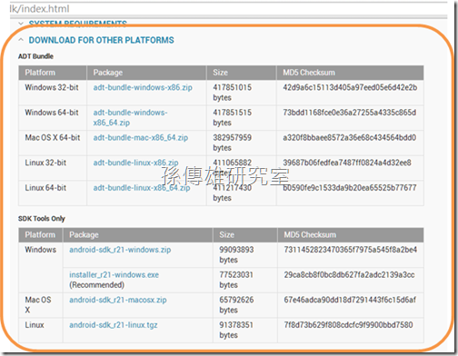The height and width of the screenshot is (356, 458).
Task: Download android-sdk_r21-windows.zip
Action: tap(120, 250)
